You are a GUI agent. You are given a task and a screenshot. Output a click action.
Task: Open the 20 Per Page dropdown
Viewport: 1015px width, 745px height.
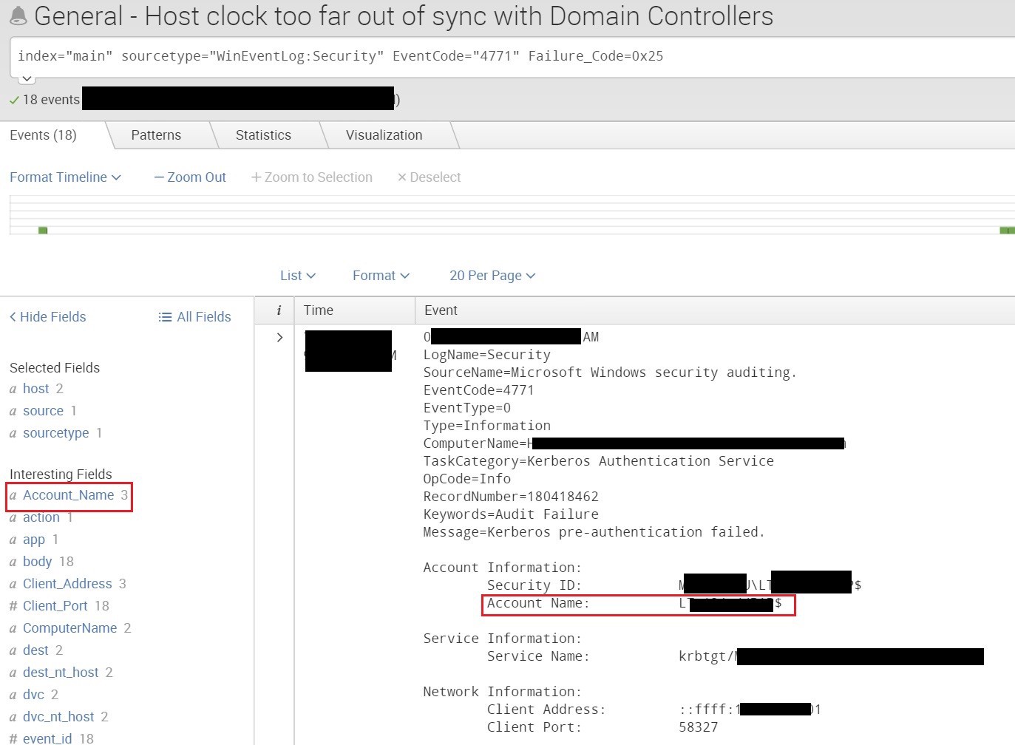tap(492, 276)
